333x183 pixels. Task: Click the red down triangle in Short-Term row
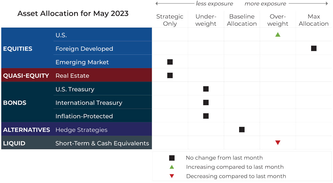click(278, 142)
